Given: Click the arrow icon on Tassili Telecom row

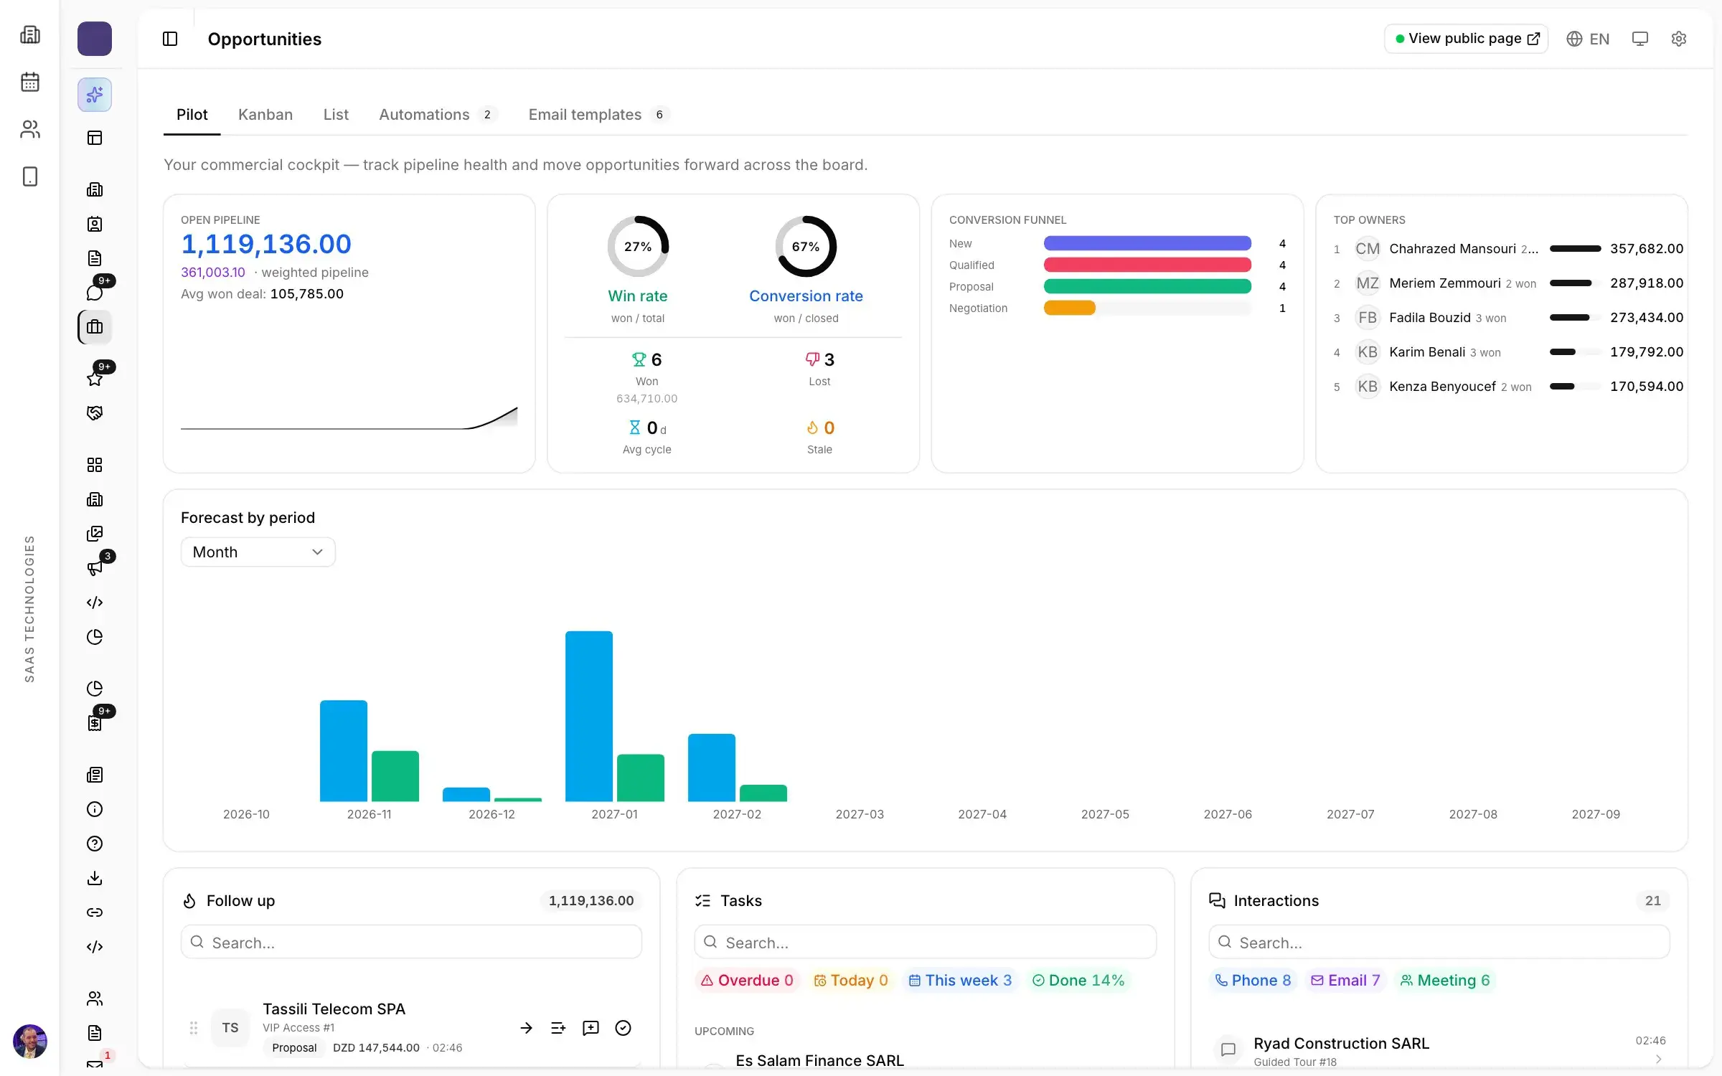Looking at the screenshot, I should pyautogui.click(x=526, y=1028).
